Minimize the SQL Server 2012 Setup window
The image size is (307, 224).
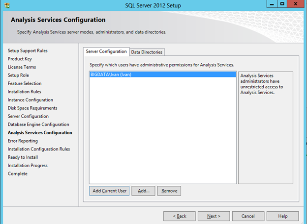pos(272,4)
